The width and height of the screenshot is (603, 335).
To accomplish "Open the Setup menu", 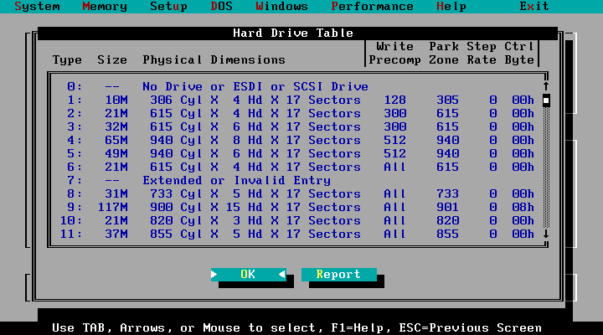I will coord(168,7).
